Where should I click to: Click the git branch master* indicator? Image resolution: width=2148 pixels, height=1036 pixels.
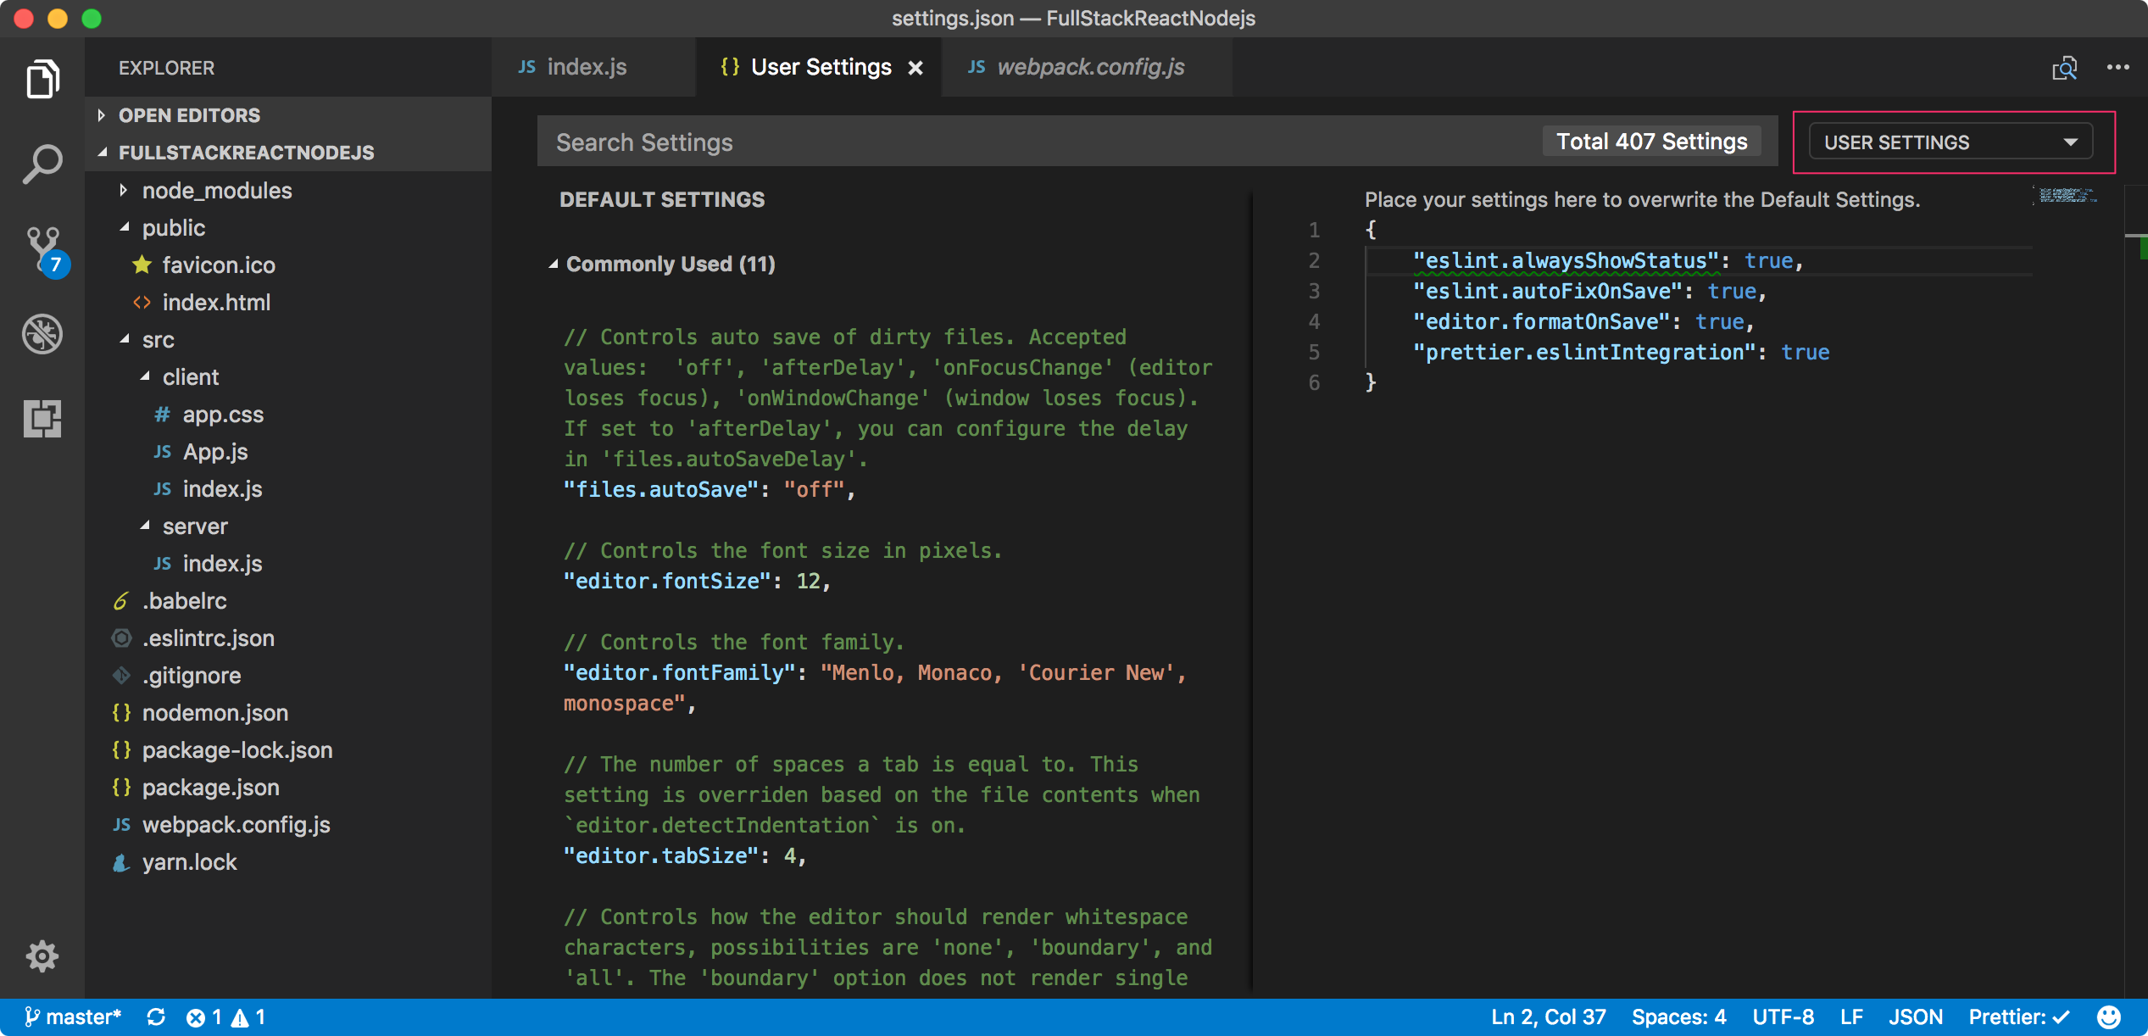coord(73,1017)
